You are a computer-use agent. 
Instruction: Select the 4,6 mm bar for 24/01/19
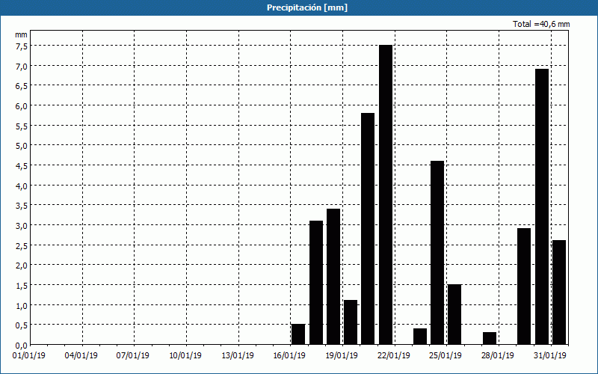click(x=437, y=253)
